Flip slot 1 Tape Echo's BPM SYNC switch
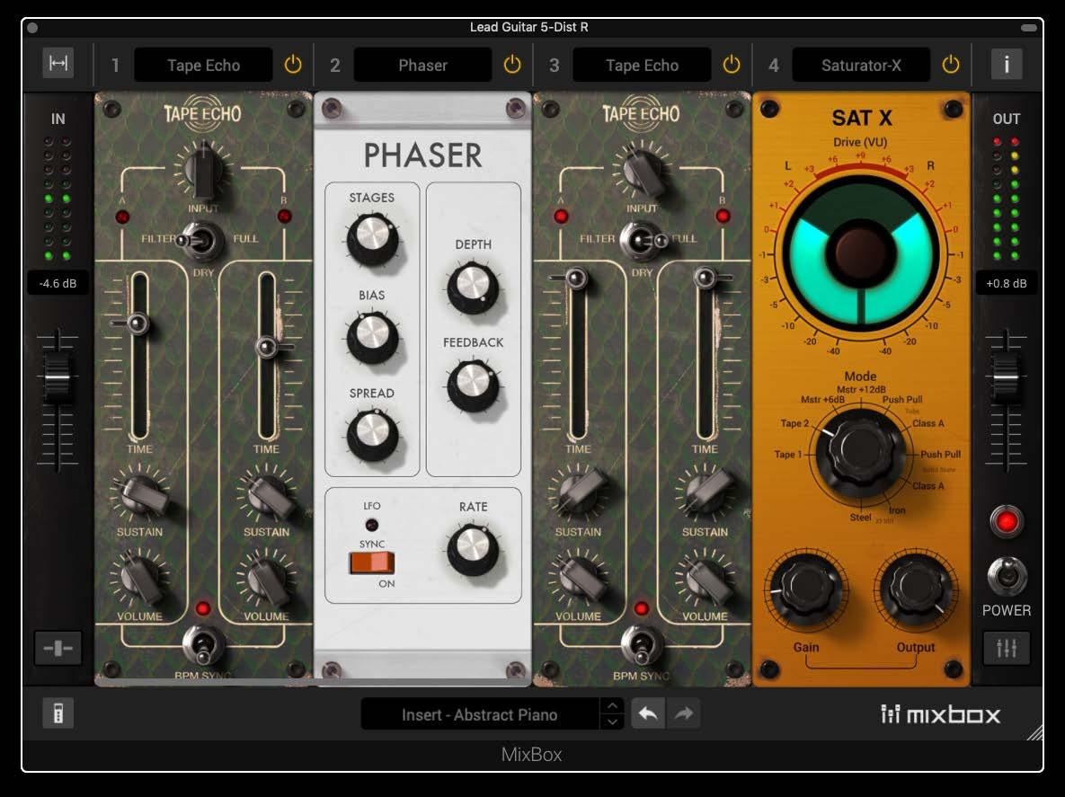Screen dimensions: 1065x797 [202, 645]
